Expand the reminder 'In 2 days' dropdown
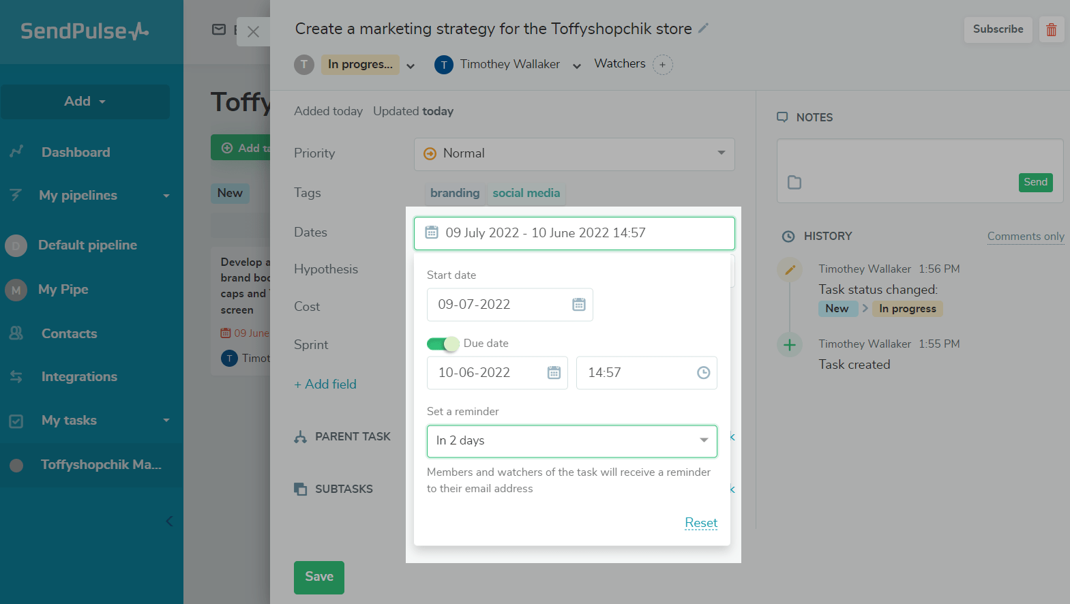 pyautogui.click(x=703, y=440)
